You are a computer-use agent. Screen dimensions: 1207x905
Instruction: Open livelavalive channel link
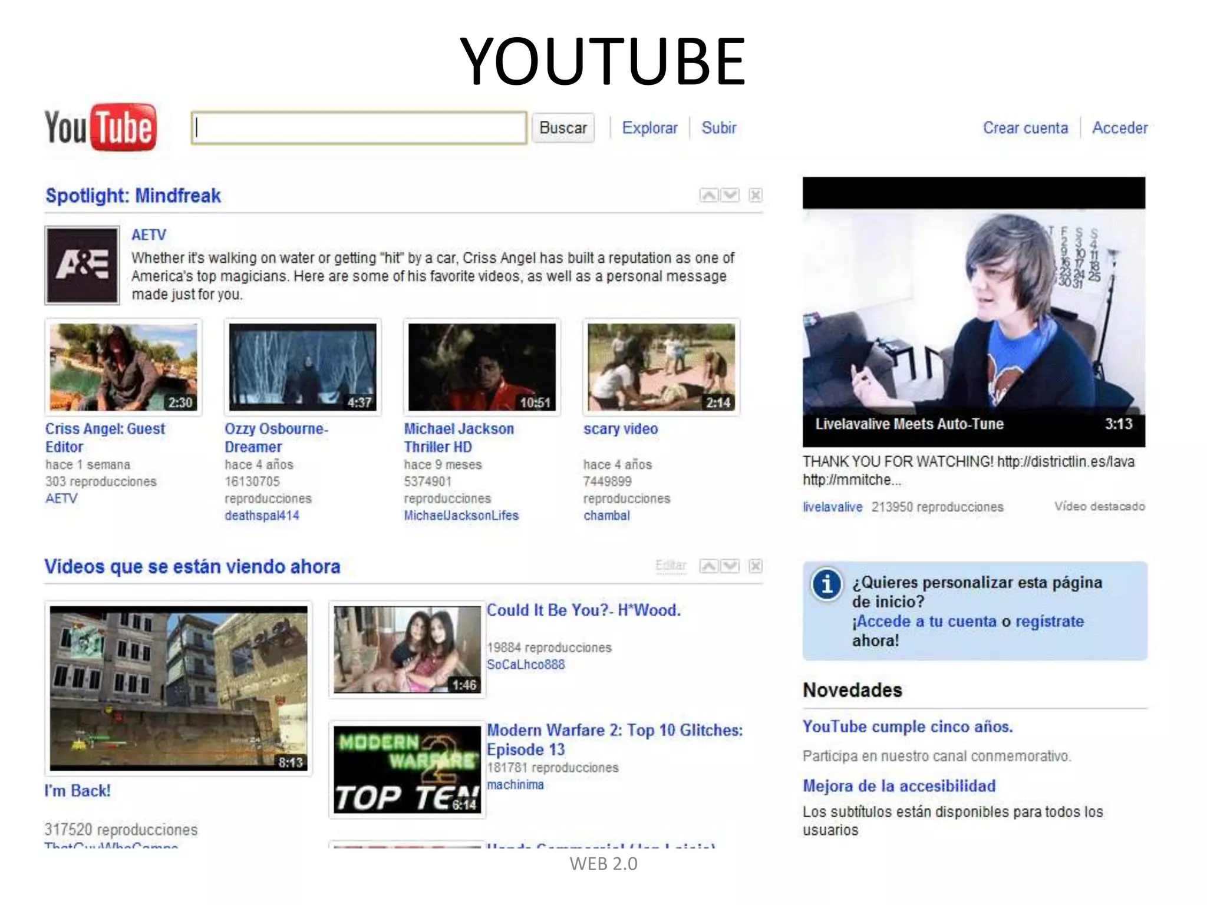pos(832,507)
